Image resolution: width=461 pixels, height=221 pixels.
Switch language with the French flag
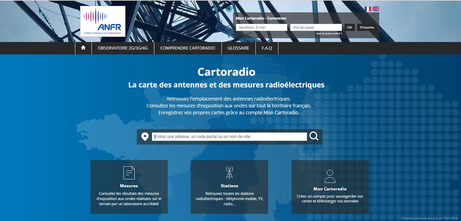(368, 9)
